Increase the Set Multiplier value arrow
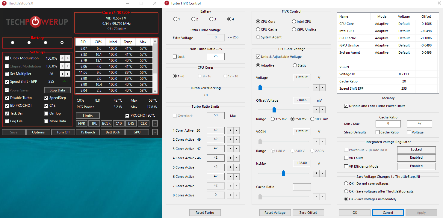This screenshot has height=218, width=443. (x=68, y=74)
